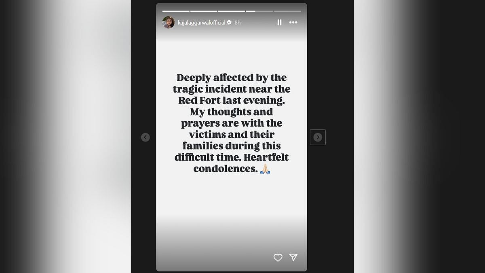Click the folded hands emoji in story
This screenshot has height=273, width=485.
coord(265,169)
